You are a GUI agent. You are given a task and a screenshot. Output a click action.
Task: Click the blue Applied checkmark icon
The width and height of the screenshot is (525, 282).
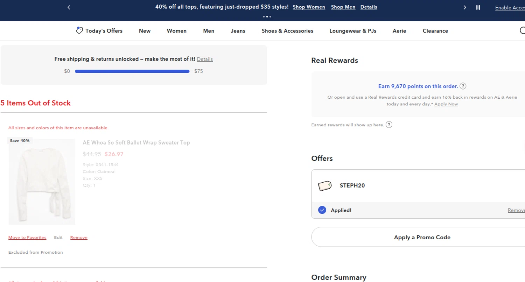point(322,210)
